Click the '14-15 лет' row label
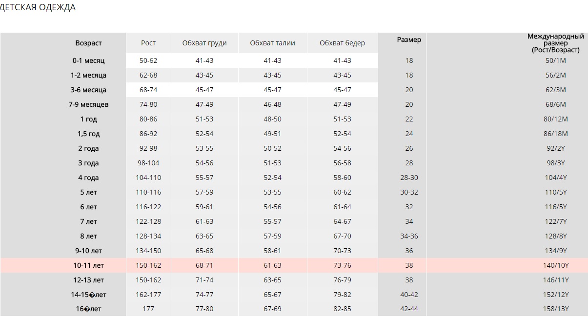The height and width of the screenshot is (317, 588). tap(88, 295)
